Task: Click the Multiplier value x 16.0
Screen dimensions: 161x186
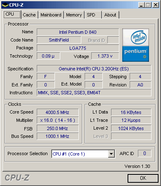Action: pyautogui.click(x=57, y=120)
